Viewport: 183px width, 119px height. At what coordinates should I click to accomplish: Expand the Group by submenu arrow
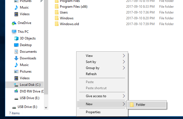(124, 68)
